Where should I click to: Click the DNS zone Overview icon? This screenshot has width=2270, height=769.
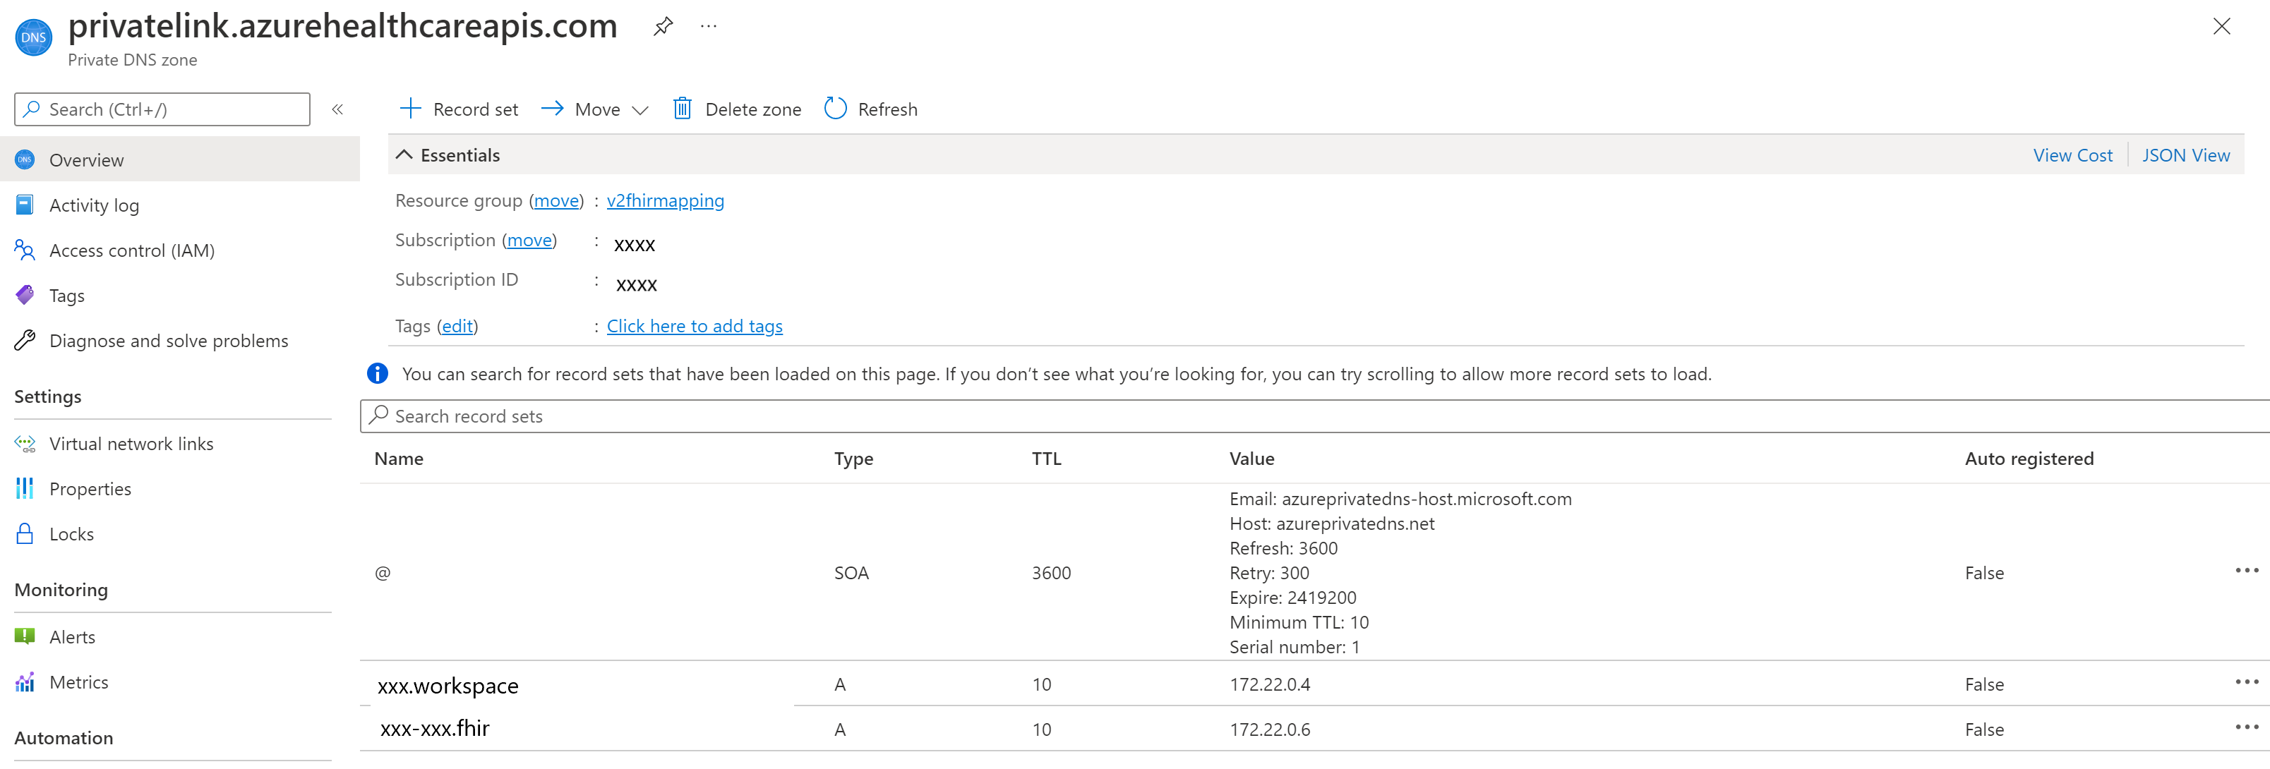click(26, 159)
